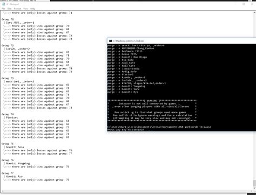The height and width of the screenshot is (195, 256).
Task: Click 'purge --> Geese POTS' line in console
Action: 122,54
